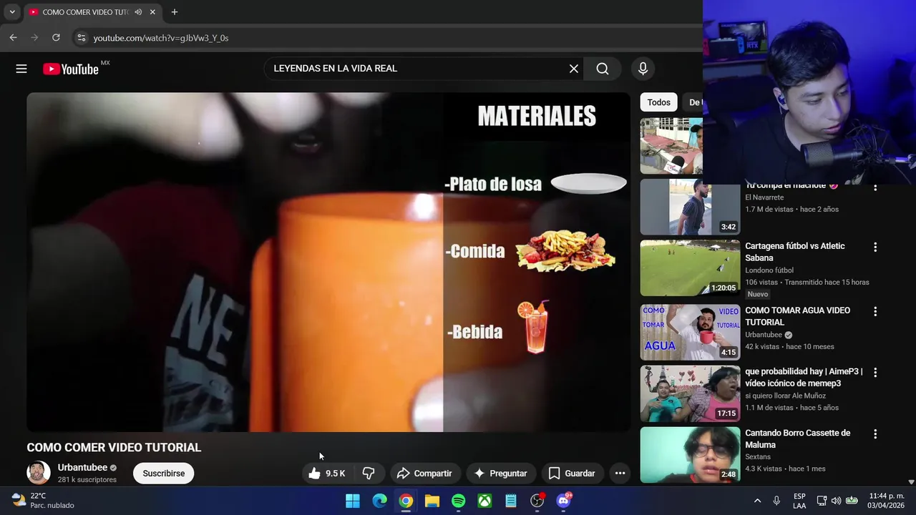Open Discord from the taskbar

[x=564, y=501]
